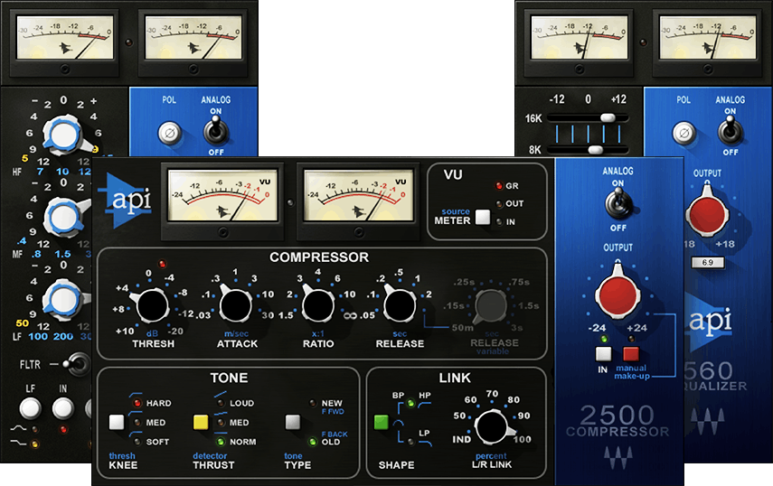This screenshot has width=773, height=486.
Task: Flip the ANALOG switch on the 2500 compressor
Action: pyautogui.click(x=618, y=205)
